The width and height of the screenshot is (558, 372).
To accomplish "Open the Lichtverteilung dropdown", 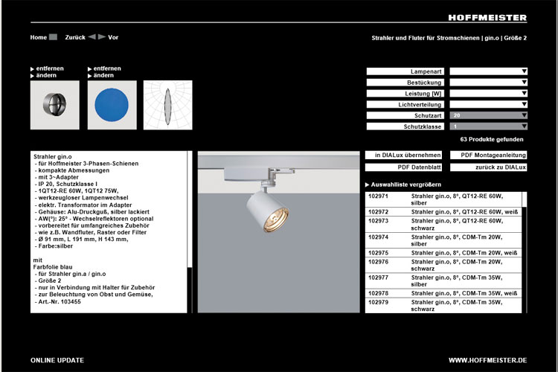I will pyautogui.click(x=489, y=104).
